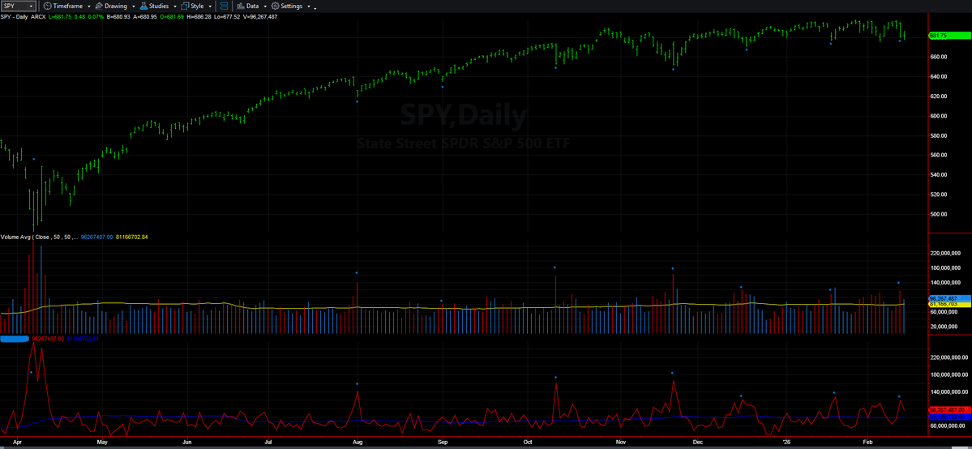Click the blue redacted study label pill
Image resolution: width=972 pixels, height=449 pixels.
(x=15, y=339)
